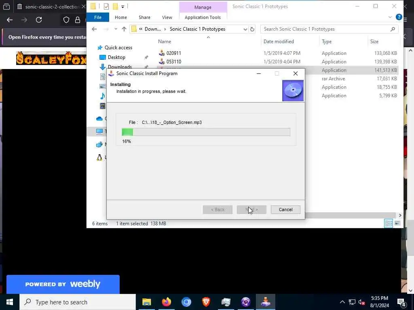This screenshot has height=310, width=414.
Task: Open the View ribbon tab
Action: pyautogui.click(x=167, y=17)
